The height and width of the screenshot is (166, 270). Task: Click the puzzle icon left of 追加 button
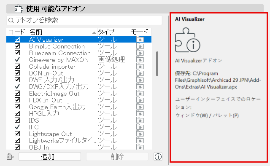[10, 157]
